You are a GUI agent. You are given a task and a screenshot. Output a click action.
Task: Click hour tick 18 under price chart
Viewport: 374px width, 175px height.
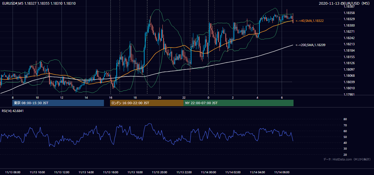click(135, 97)
